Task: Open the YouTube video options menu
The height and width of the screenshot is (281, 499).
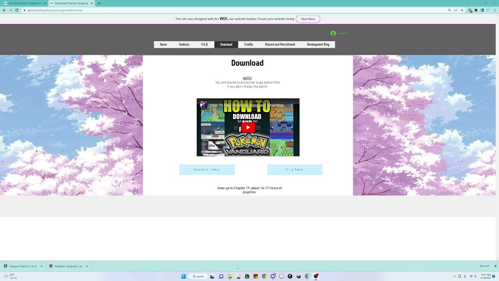Action: pos(291,105)
